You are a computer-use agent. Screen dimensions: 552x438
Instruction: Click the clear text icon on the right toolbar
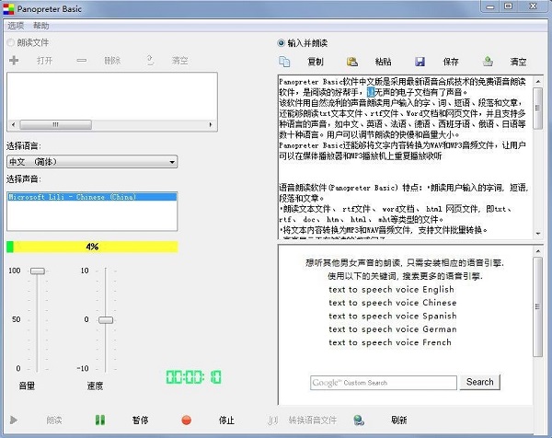488,62
